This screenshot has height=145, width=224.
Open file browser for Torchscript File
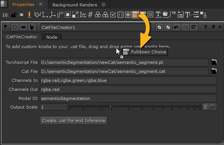[x=214, y=62]
